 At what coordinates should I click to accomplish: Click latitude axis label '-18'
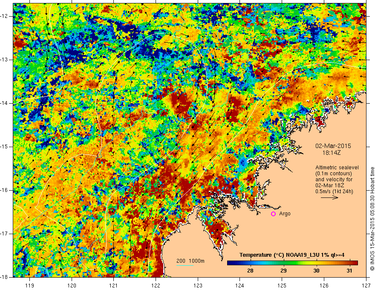pos(5,277)
